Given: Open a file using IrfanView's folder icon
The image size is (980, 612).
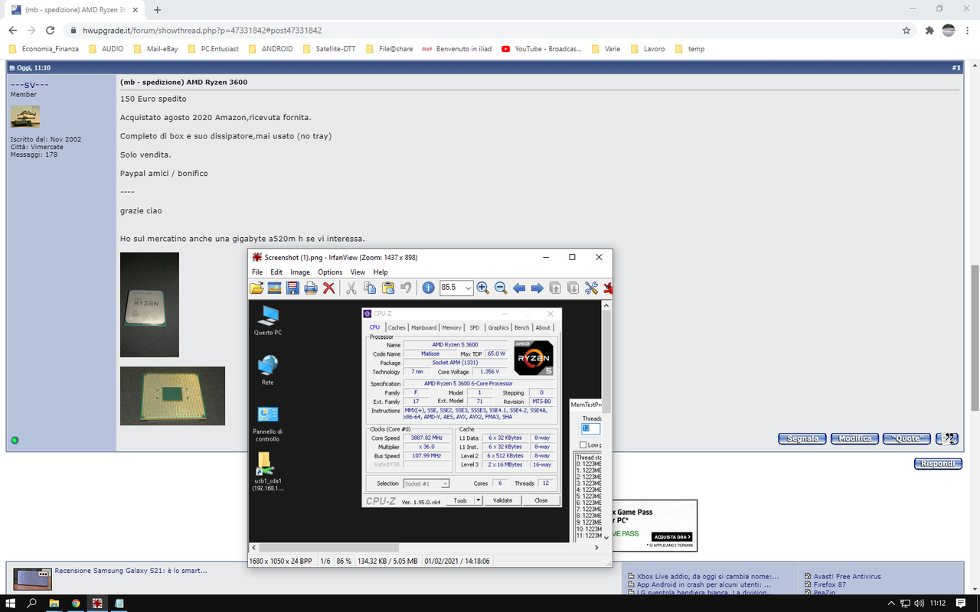Looking at the screenshot, I should (x=256, y=288).
